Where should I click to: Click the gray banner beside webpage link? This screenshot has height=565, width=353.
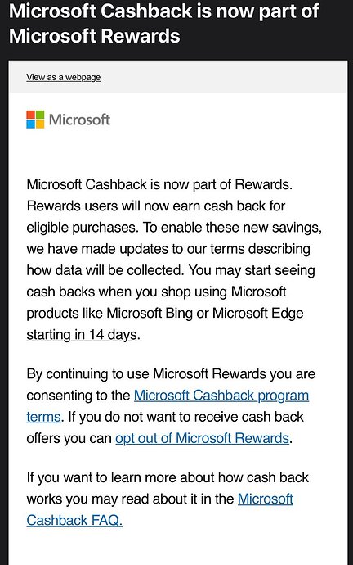pos(224,77)
